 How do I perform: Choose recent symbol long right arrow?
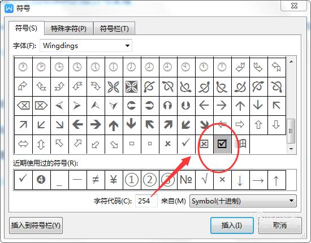click(x=258, y=180)
